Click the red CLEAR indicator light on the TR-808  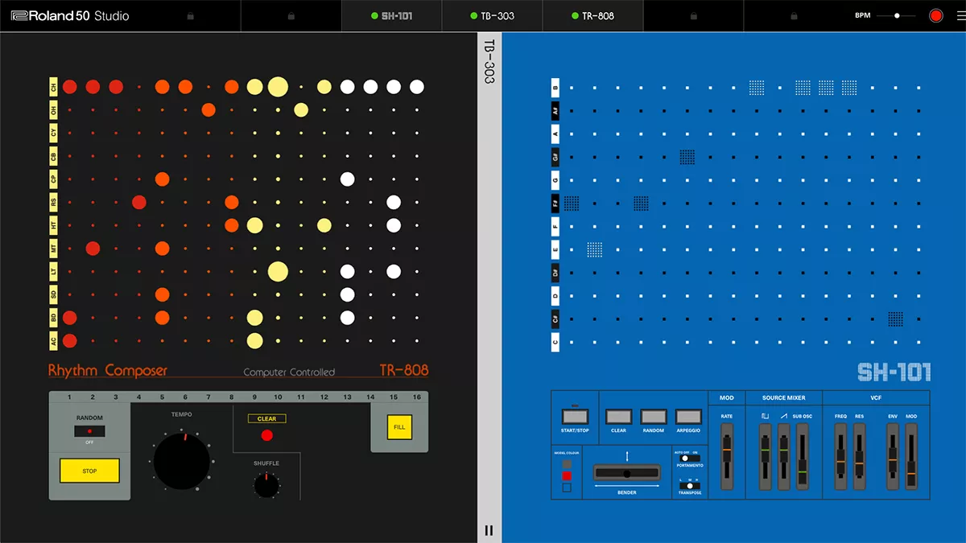point(267,435)
